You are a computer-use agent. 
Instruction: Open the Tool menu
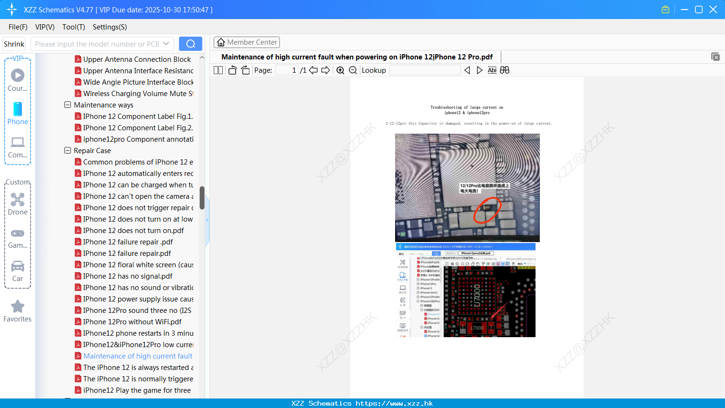[74, 27]
